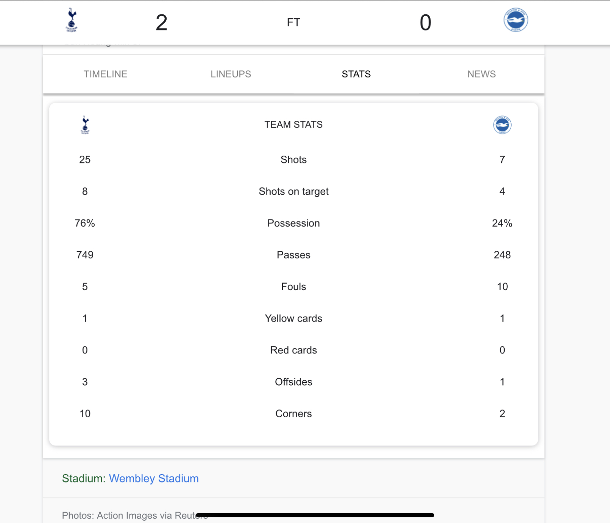Click the Brighton crest in Team Stats card
Viewport: 610px width, 523px height.
(502, 125)
